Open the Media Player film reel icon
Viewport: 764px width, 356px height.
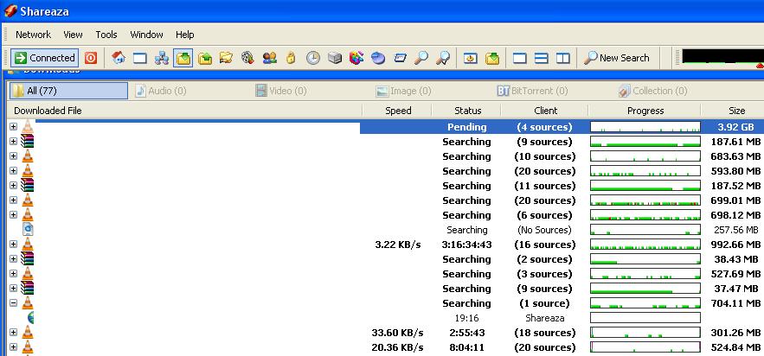click(x=247, y=58)
